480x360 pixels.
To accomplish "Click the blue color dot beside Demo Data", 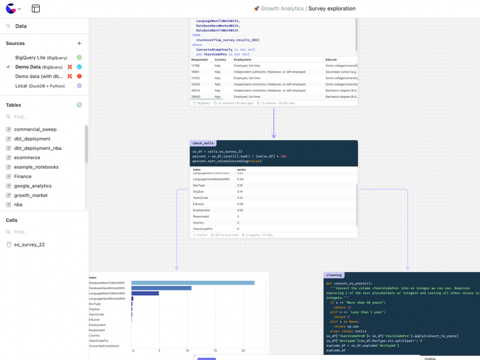I will pyautogui.click(x=79, y=67).
